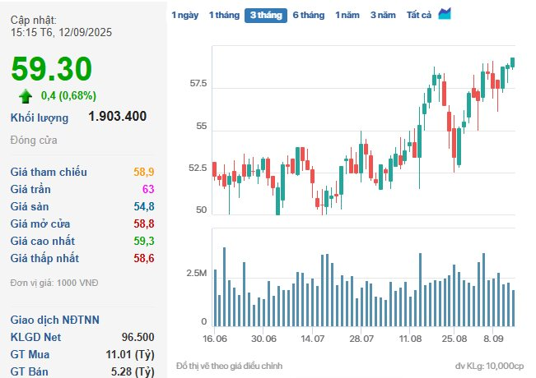
Task: Show the 6 tháng chart range
Action: coord(309,15)
